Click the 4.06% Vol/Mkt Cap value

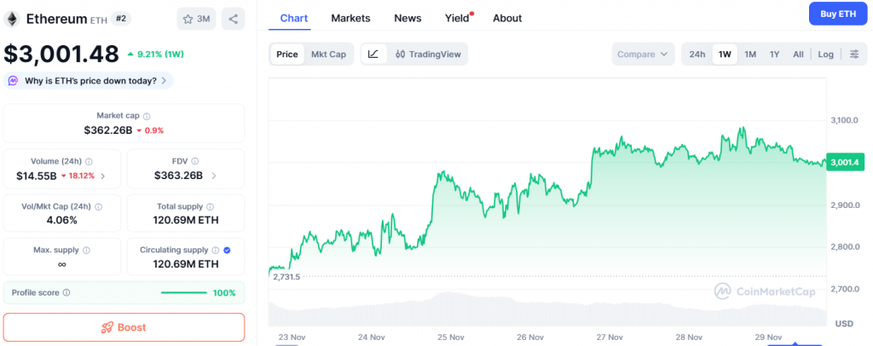(61, 220)
